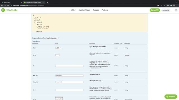Open the tab search chevron
Image resolution: width=179 pixels, height=100 pixels.
click(177, 2)
